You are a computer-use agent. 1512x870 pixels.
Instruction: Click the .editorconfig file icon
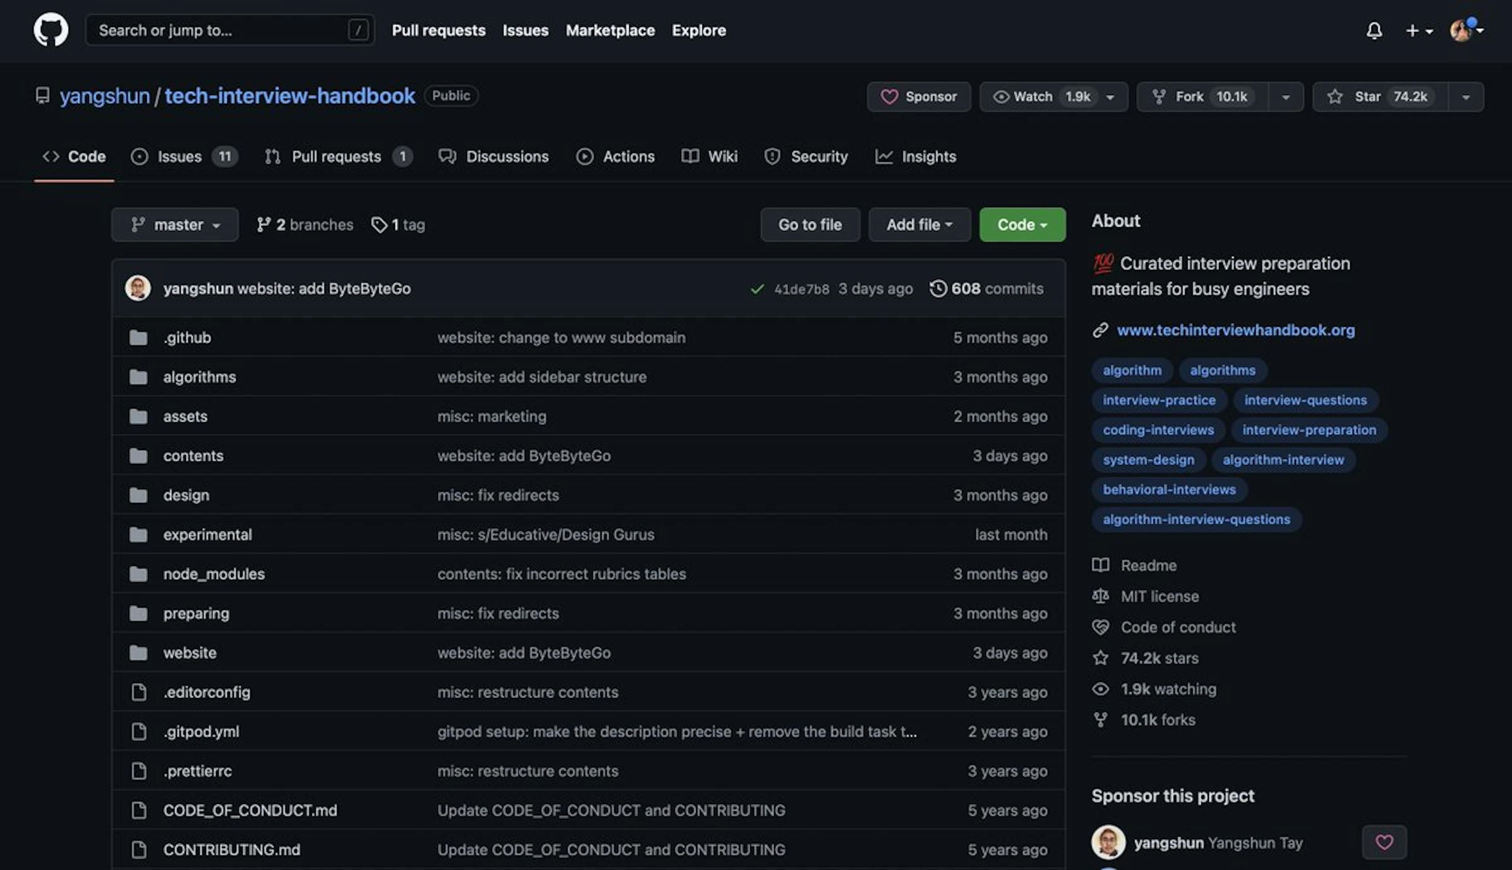click(x=139, y=693)
